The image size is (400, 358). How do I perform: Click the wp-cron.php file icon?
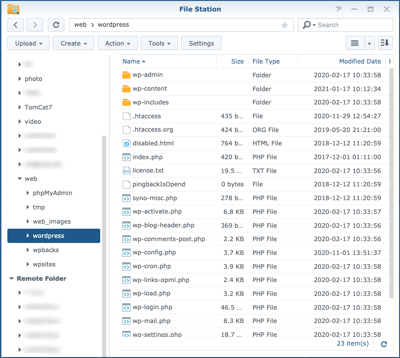pos(126,266)
